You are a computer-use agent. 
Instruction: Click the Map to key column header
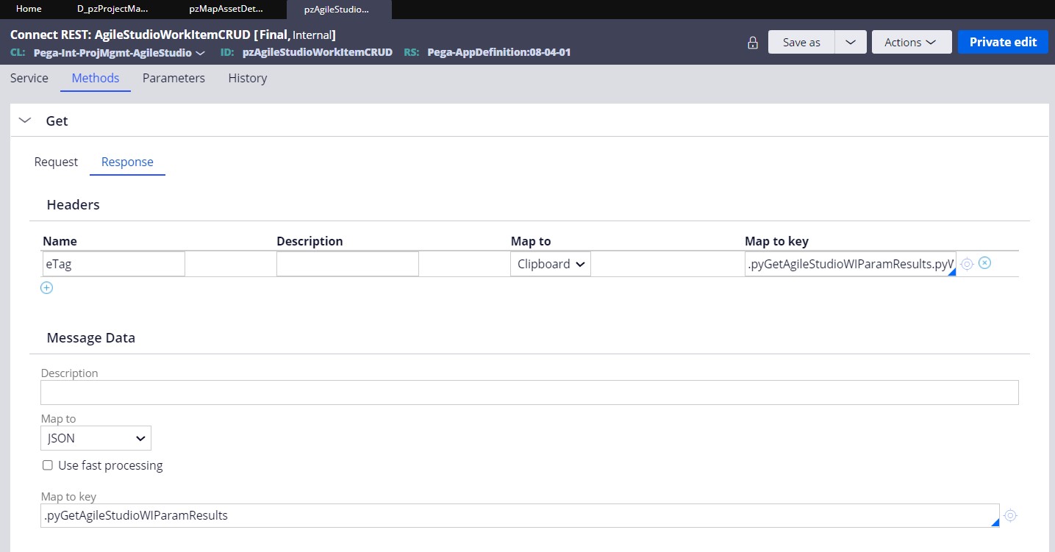777,241
